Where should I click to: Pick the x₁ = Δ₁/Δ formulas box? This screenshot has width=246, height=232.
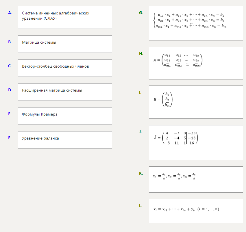point(196,179)
